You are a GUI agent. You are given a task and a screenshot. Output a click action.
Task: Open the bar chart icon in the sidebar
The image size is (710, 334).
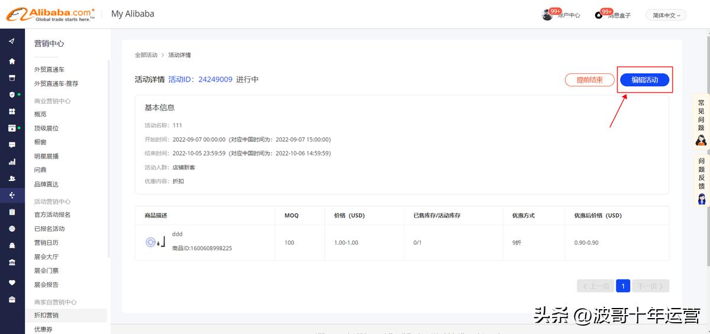coord(12,161)
